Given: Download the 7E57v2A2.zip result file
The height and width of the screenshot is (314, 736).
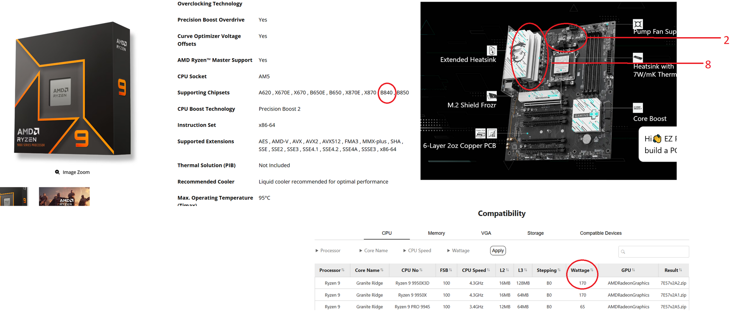Looking at the screenshot, I should click(x=673, y=283).
